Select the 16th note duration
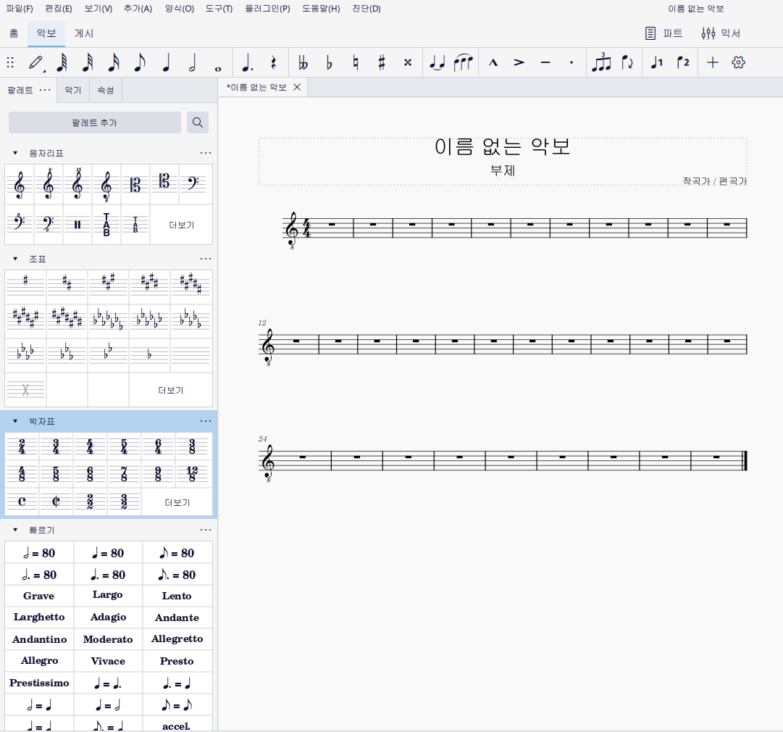 pos(114,62)
